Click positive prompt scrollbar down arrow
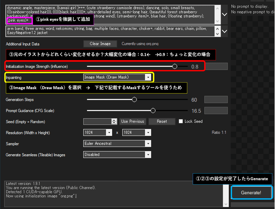 click(218, 21)
